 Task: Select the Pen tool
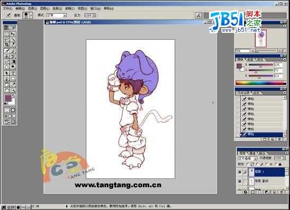pos(7,78)
